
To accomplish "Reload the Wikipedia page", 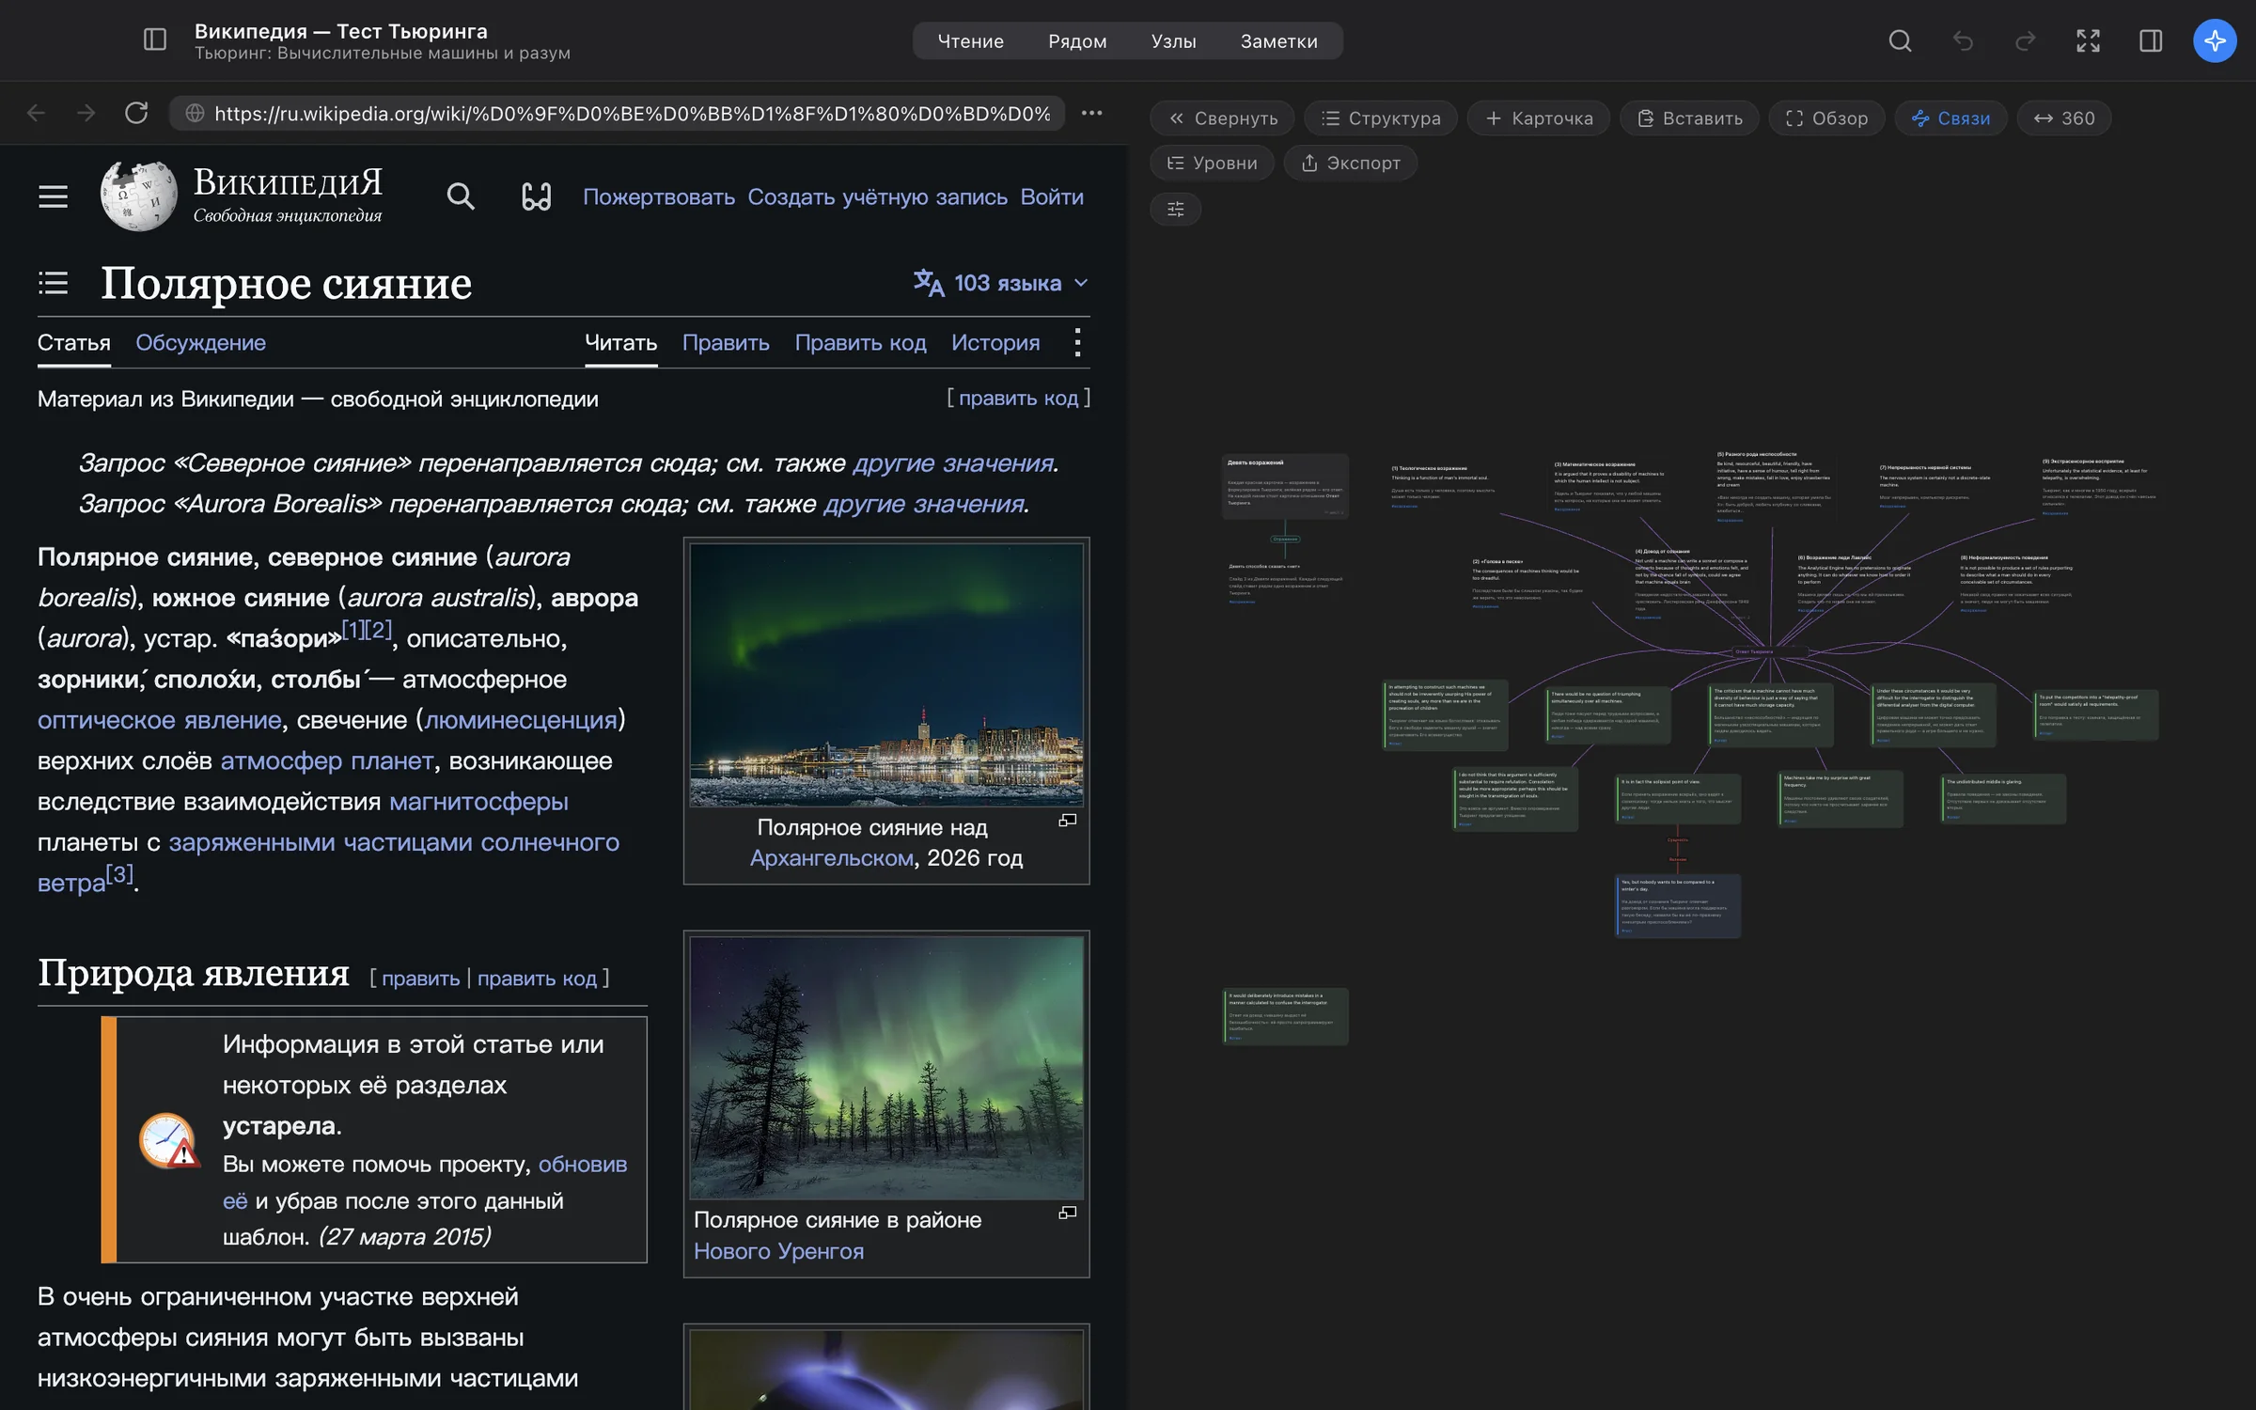I will (137, 113).
